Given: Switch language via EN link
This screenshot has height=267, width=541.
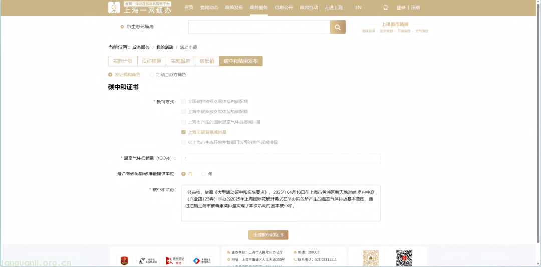Looking at the screenshot, I should click(x=358, y=7).
